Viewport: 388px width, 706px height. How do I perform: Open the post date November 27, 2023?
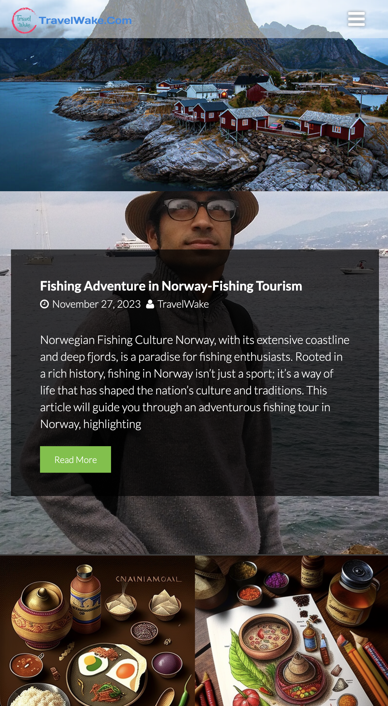tap(97, 304)
